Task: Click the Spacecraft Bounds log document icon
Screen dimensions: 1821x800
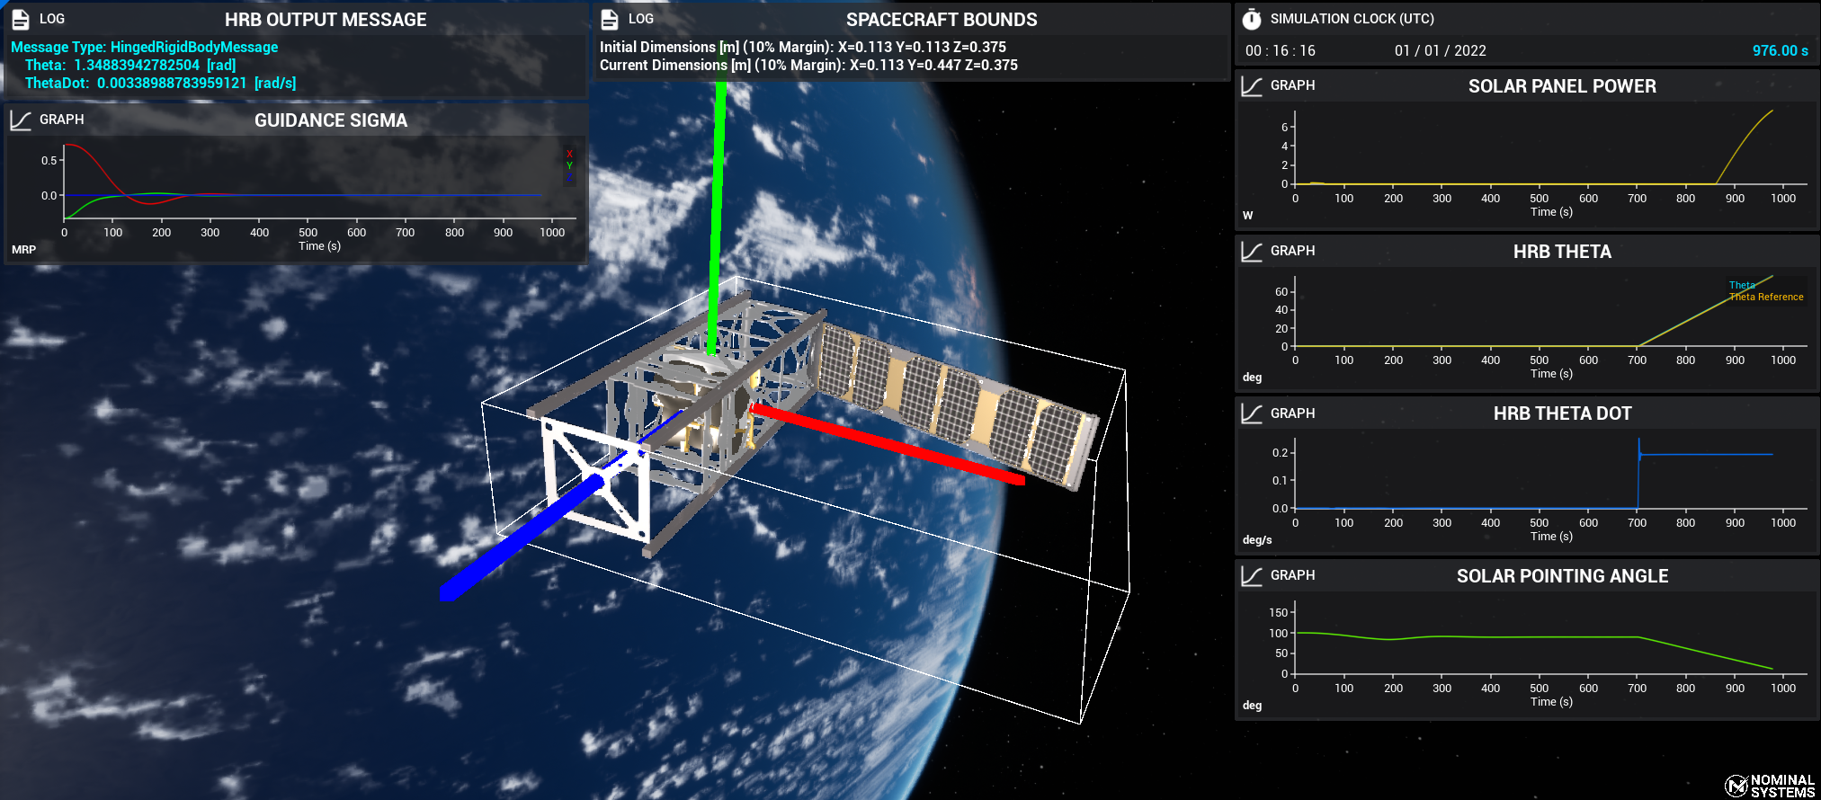Action: pyautogui.click(x=609, y=19)
